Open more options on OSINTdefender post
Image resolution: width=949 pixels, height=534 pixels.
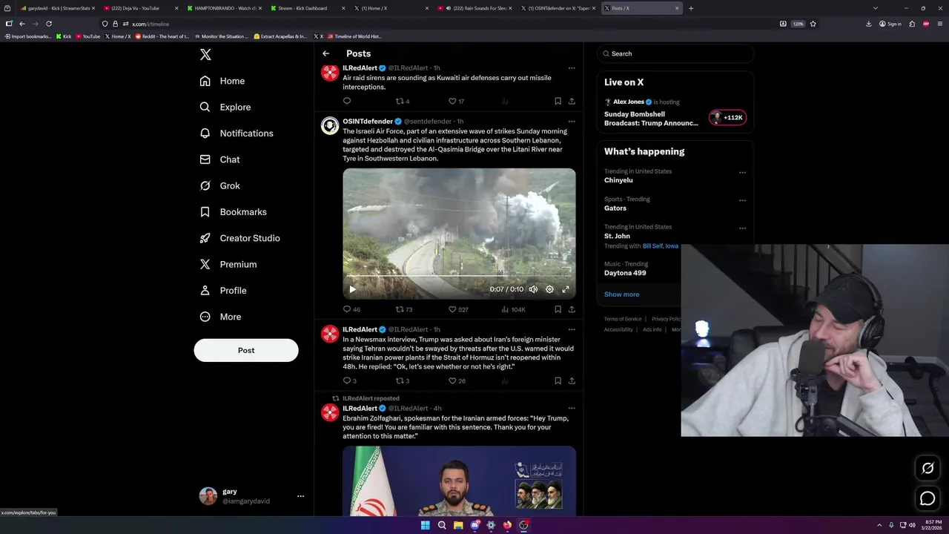(x=572, y=122)
